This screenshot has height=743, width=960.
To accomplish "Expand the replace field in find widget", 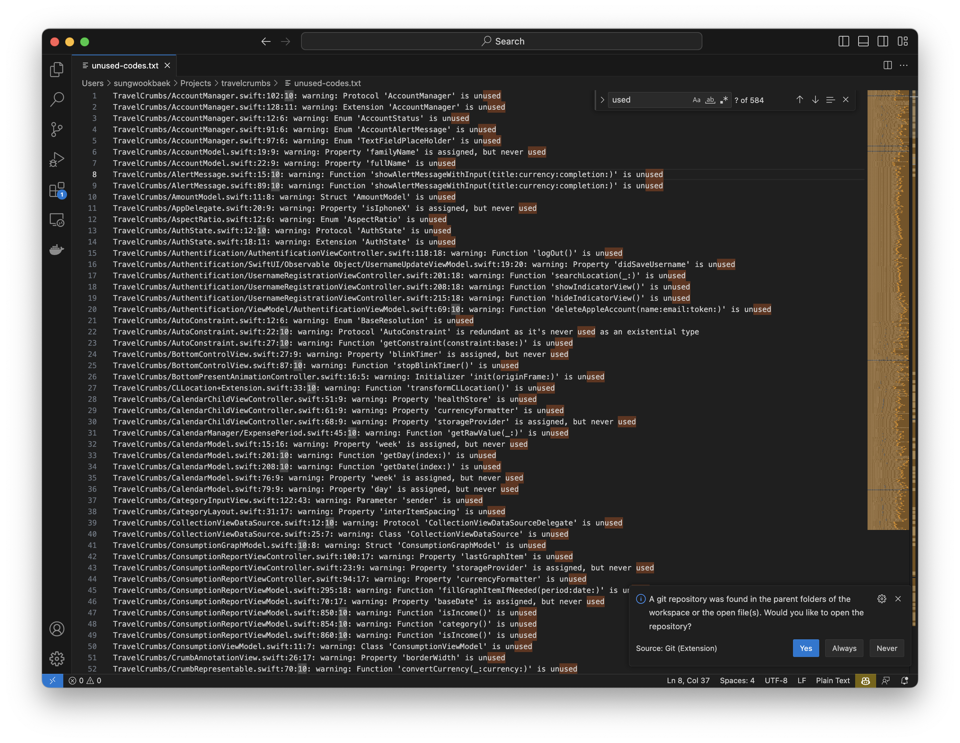I will point(602,100).
